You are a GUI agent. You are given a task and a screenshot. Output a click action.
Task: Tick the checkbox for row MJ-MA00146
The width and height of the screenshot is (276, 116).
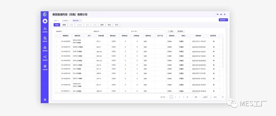pos(56,73)
